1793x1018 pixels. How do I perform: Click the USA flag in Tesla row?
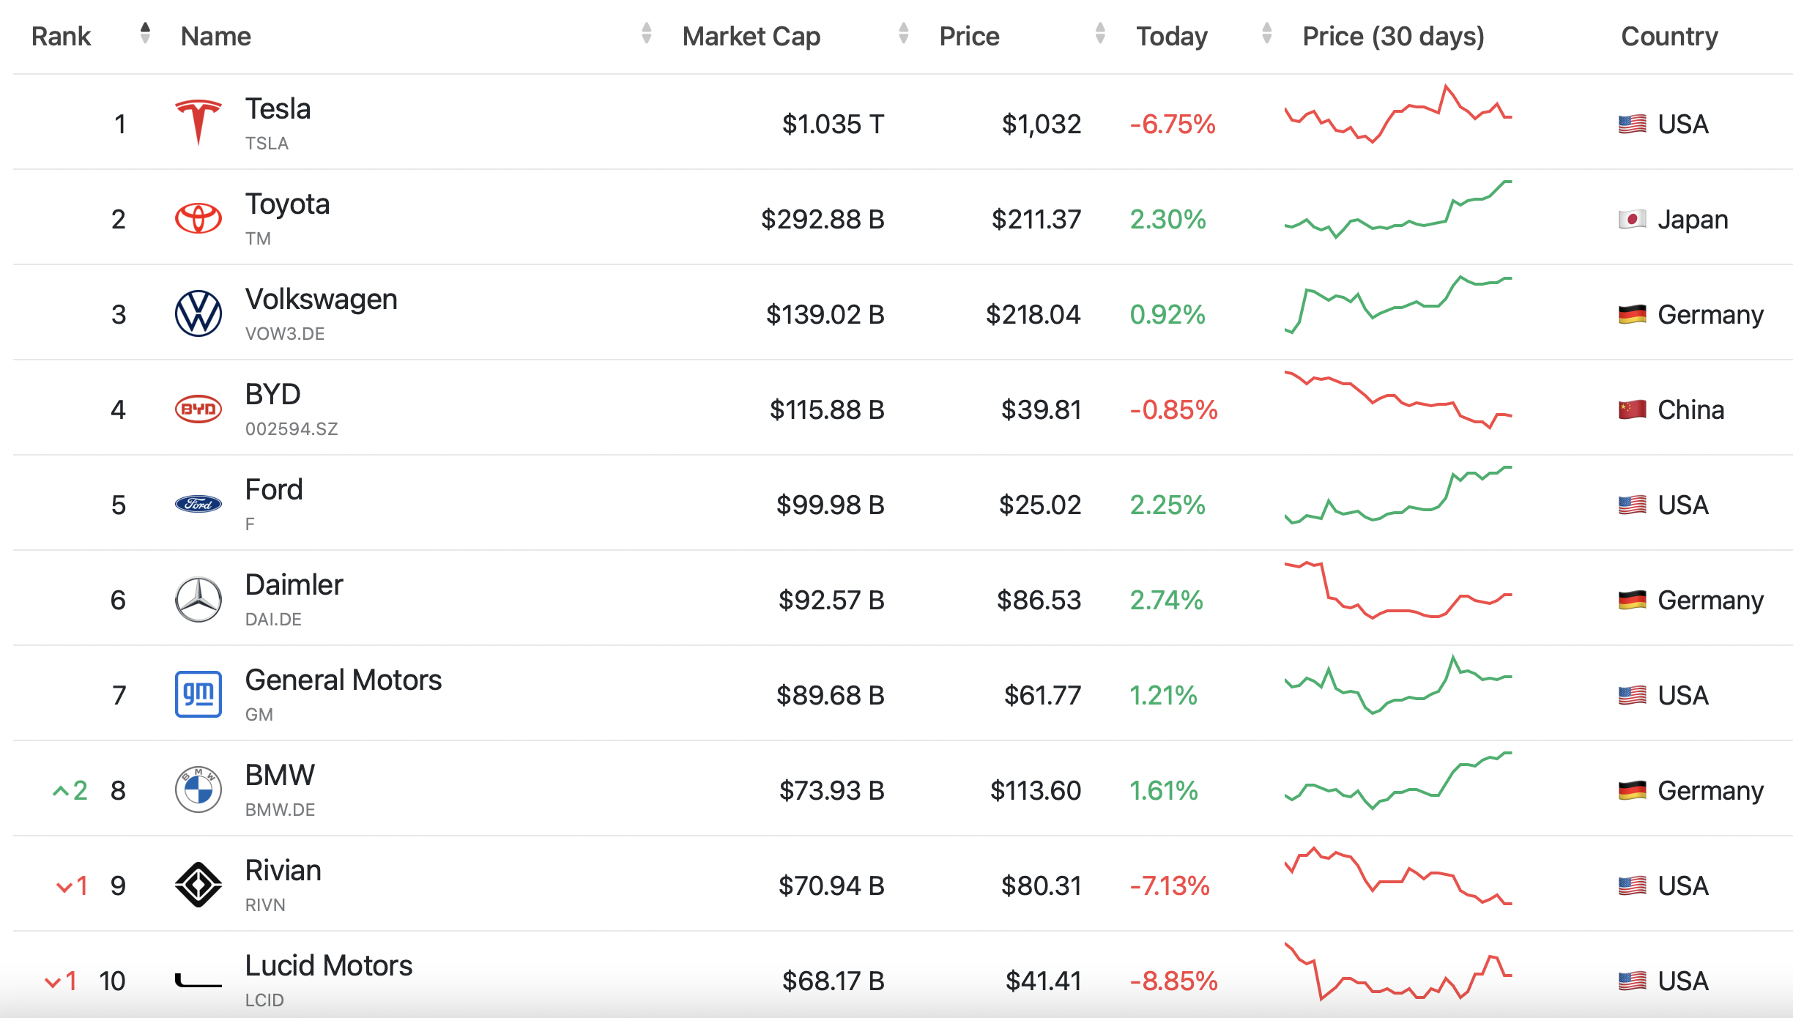[1633, 125]
